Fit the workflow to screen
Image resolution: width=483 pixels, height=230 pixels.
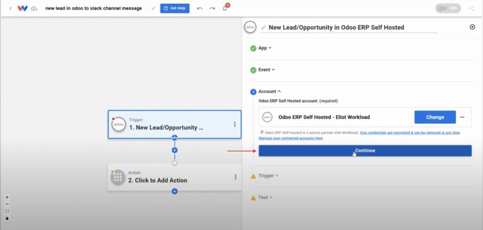click(7, 211)
